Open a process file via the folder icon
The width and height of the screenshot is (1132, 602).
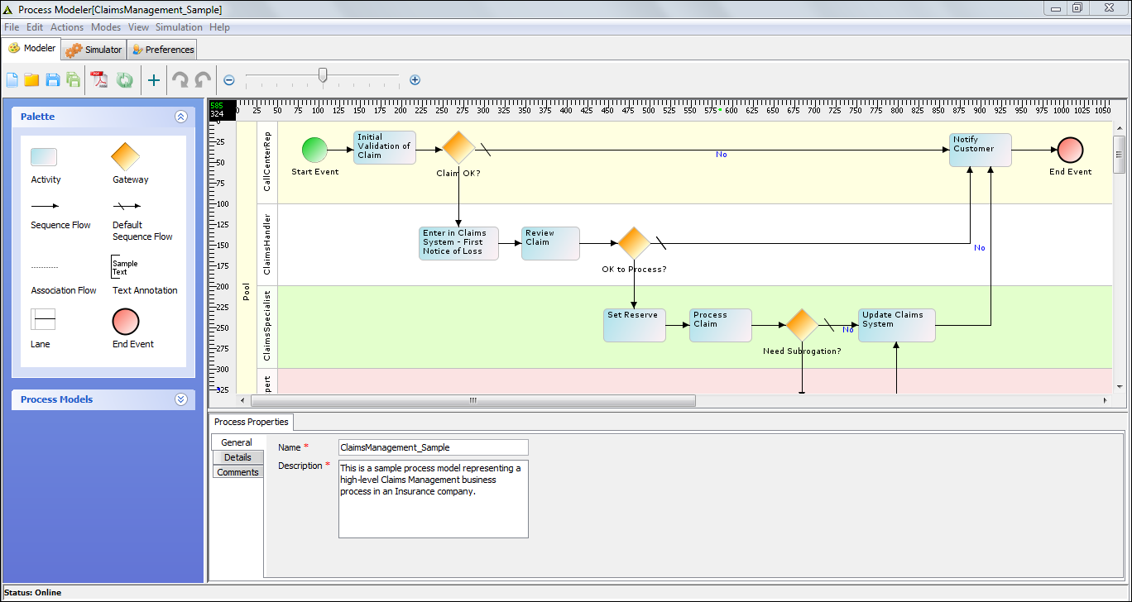point(31,80)
